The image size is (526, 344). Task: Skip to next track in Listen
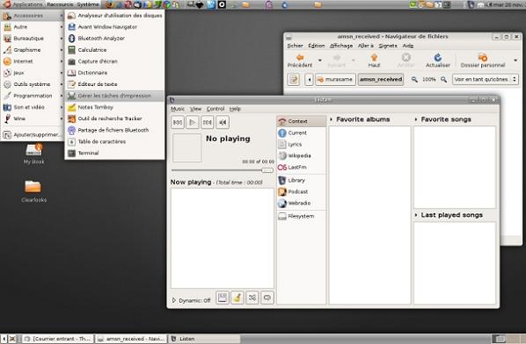[x=208, y=123]
